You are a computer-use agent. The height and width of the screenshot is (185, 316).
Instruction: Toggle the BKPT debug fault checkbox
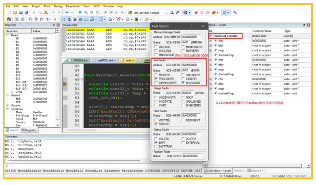click(x=156, y=142)
